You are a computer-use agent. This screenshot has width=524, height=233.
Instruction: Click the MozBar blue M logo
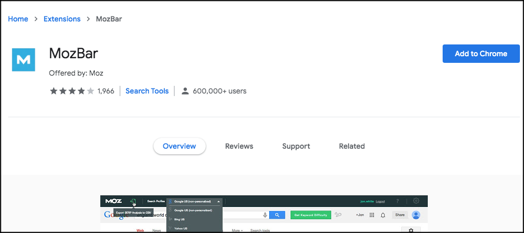tap(24, 59)
